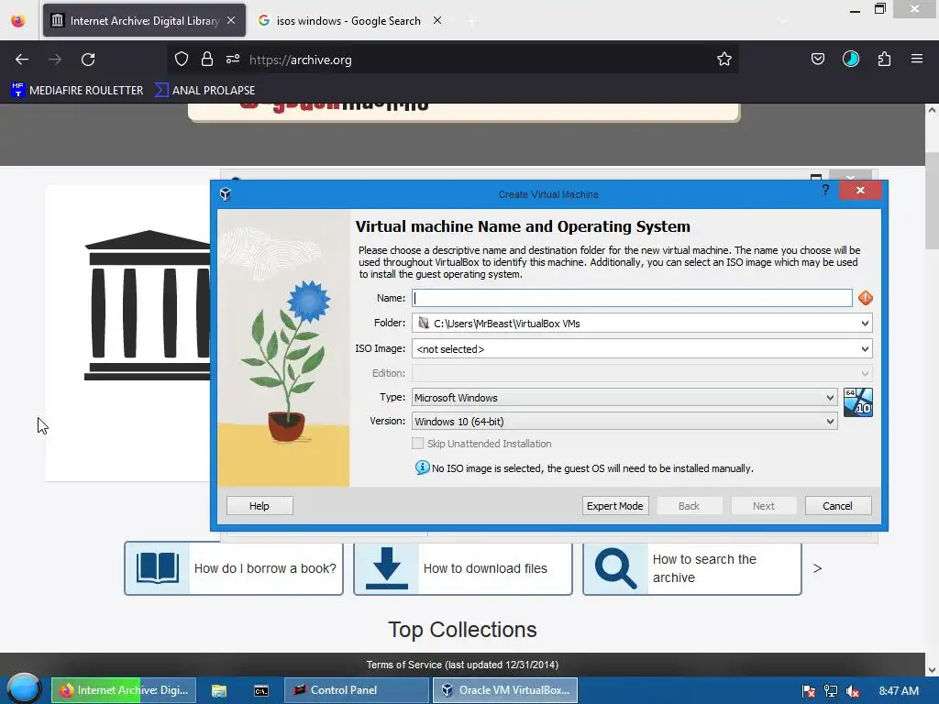The image size is (939, 704).
Task: Click in the virtual machine Name field
Action: [x=632, y=298]
